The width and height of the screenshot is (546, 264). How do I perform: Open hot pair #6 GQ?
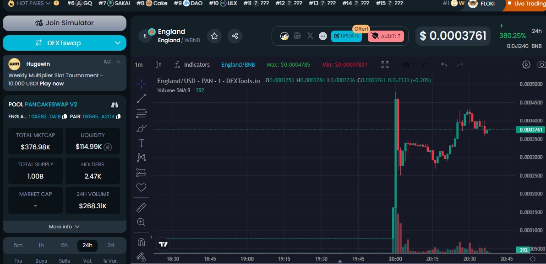[79, 3]
